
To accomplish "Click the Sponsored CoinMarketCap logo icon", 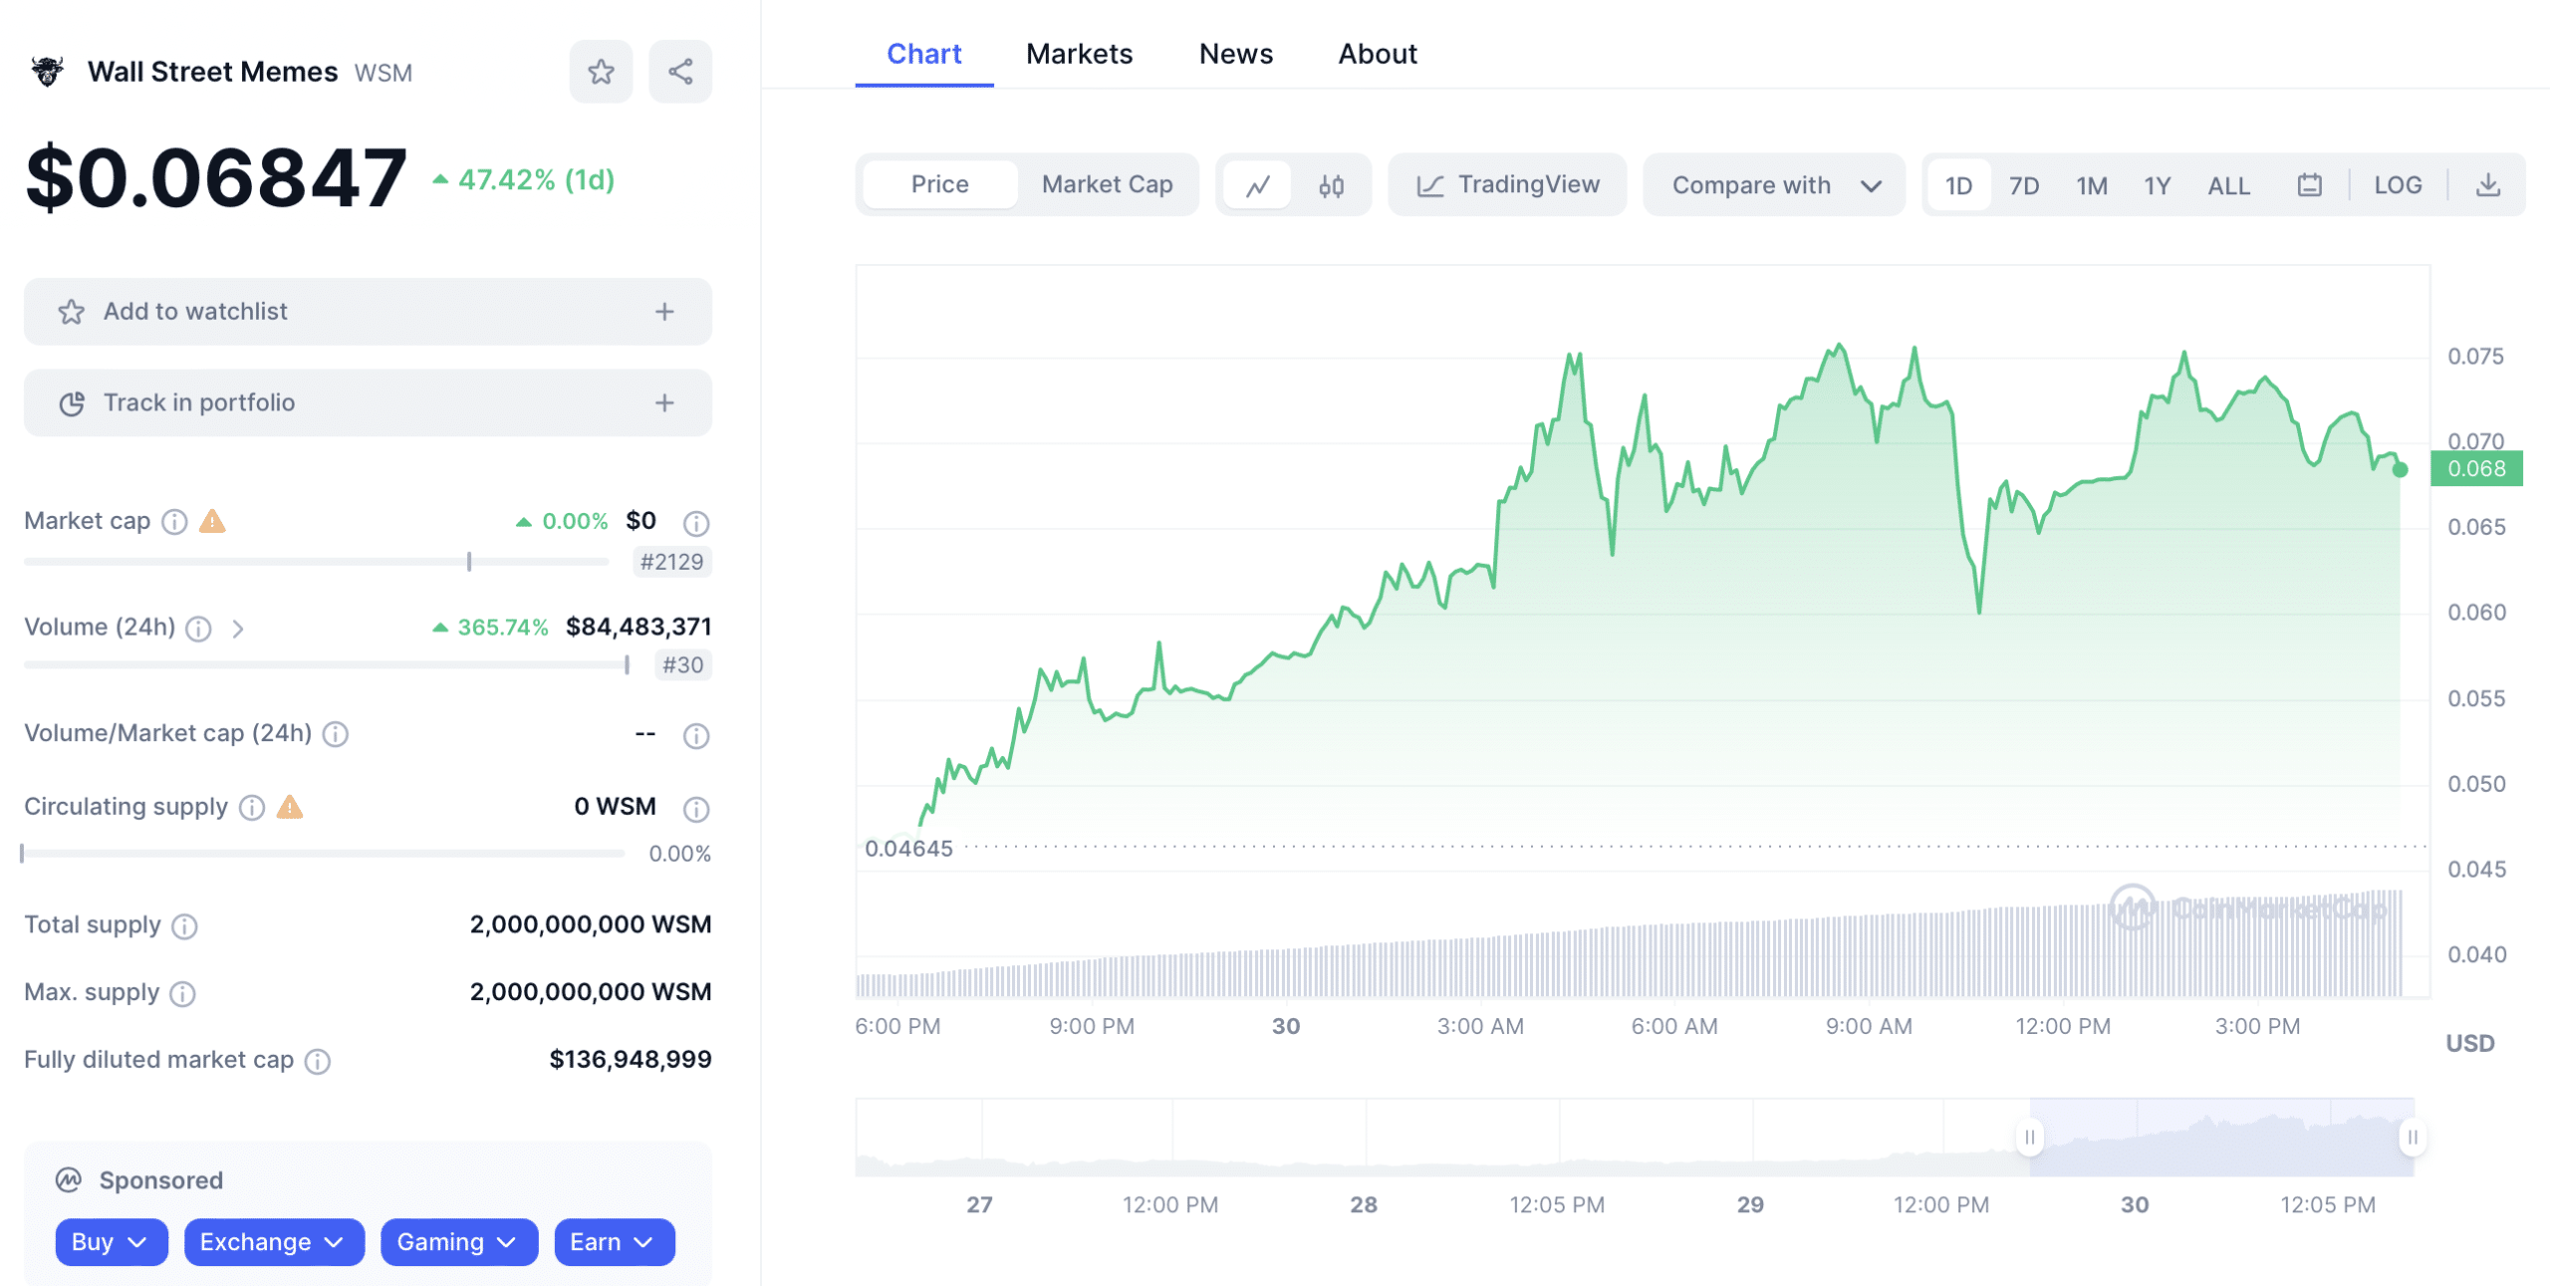I will (x=69, y=1180).
